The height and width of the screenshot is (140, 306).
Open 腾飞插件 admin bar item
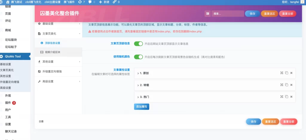(x=69, y=2)
